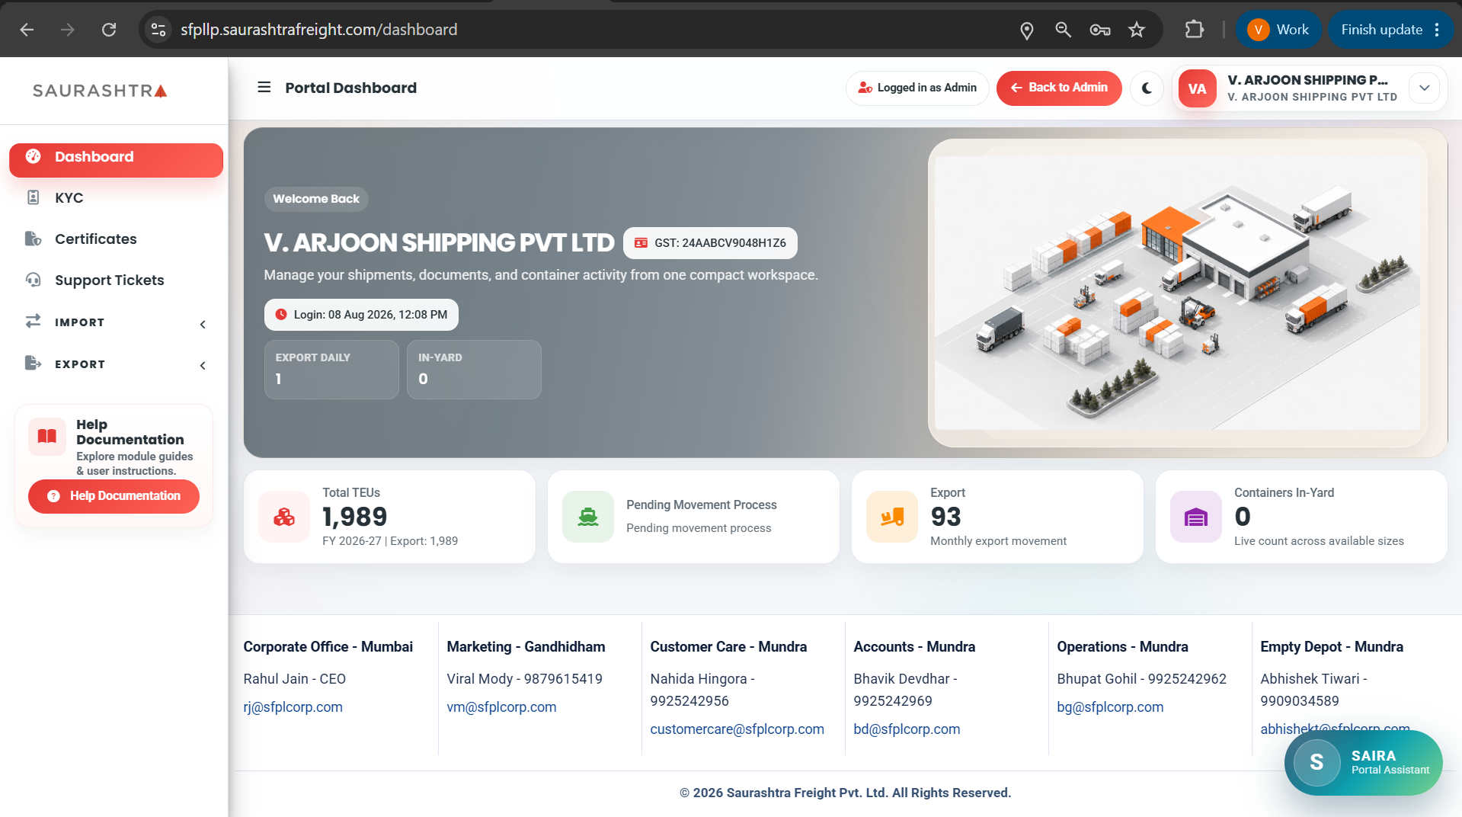Open email link bd@sfplcorp.com
Image resolution: width=1462 pixels, height=817 pixels.
coord(907,729)
